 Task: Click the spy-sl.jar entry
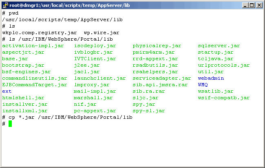point(149,111)
